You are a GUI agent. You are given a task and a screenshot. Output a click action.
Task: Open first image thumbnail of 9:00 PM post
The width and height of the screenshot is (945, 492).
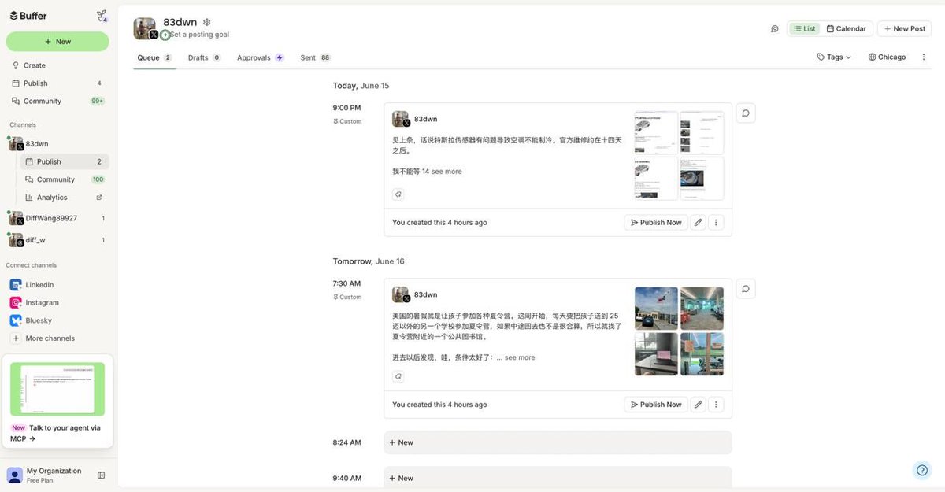click(x=656, y=132)
